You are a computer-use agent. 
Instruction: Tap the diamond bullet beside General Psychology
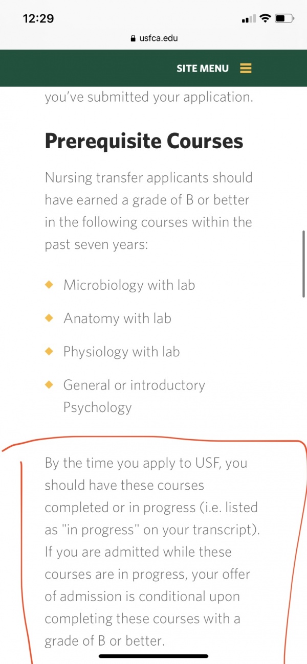[x=49, y=384]
